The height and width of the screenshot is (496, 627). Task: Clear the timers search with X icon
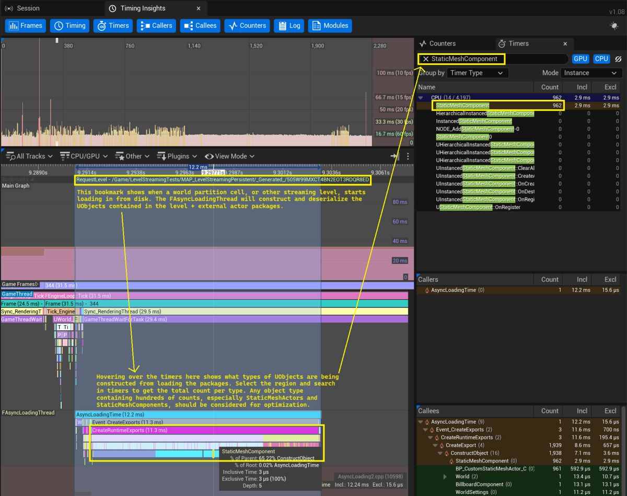(x=426, y=59)
